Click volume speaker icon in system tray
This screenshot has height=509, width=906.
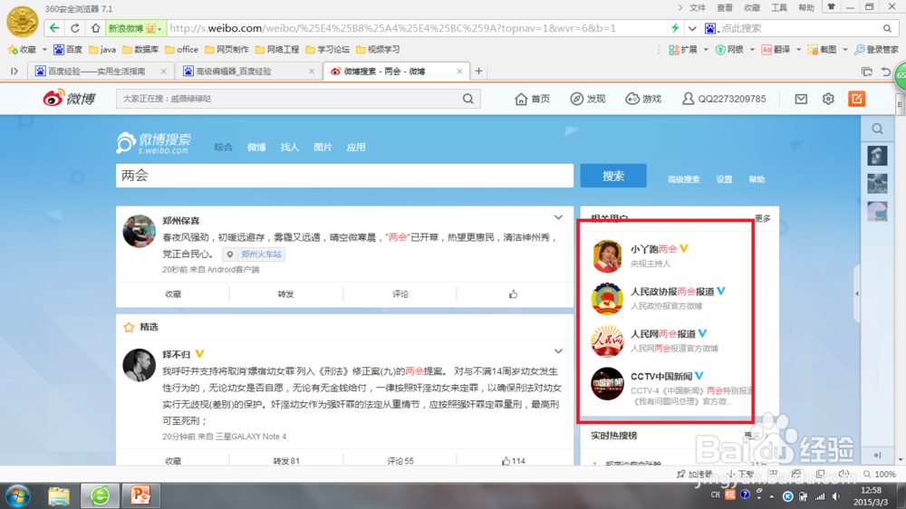pyautogui.click(x=836, y=496)
